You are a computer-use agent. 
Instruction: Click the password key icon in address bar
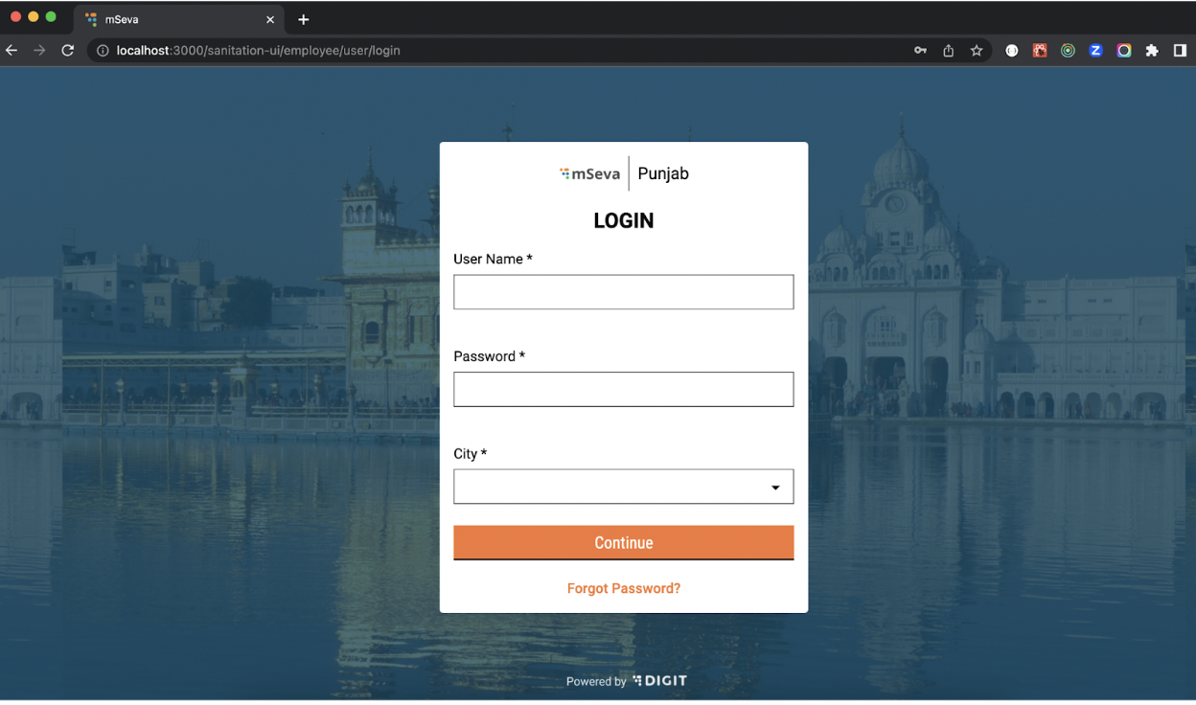(920, 51)
